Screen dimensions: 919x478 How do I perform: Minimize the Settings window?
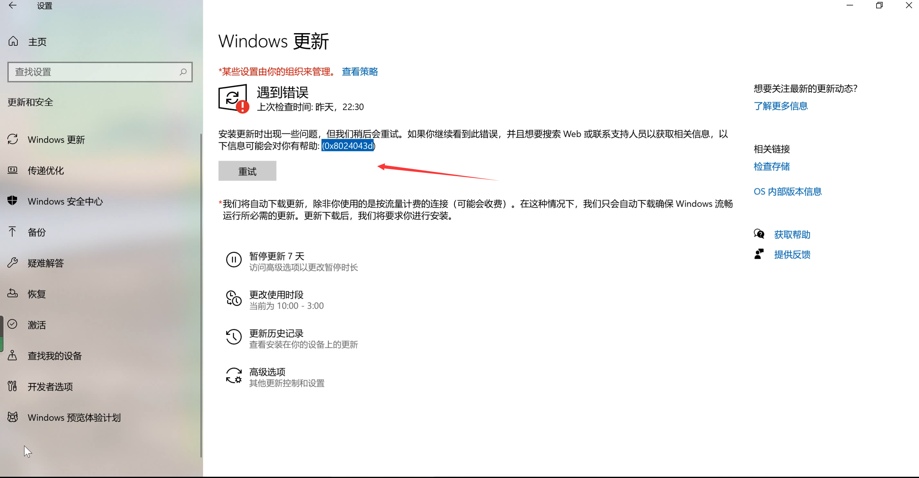[x=850, y=5]
